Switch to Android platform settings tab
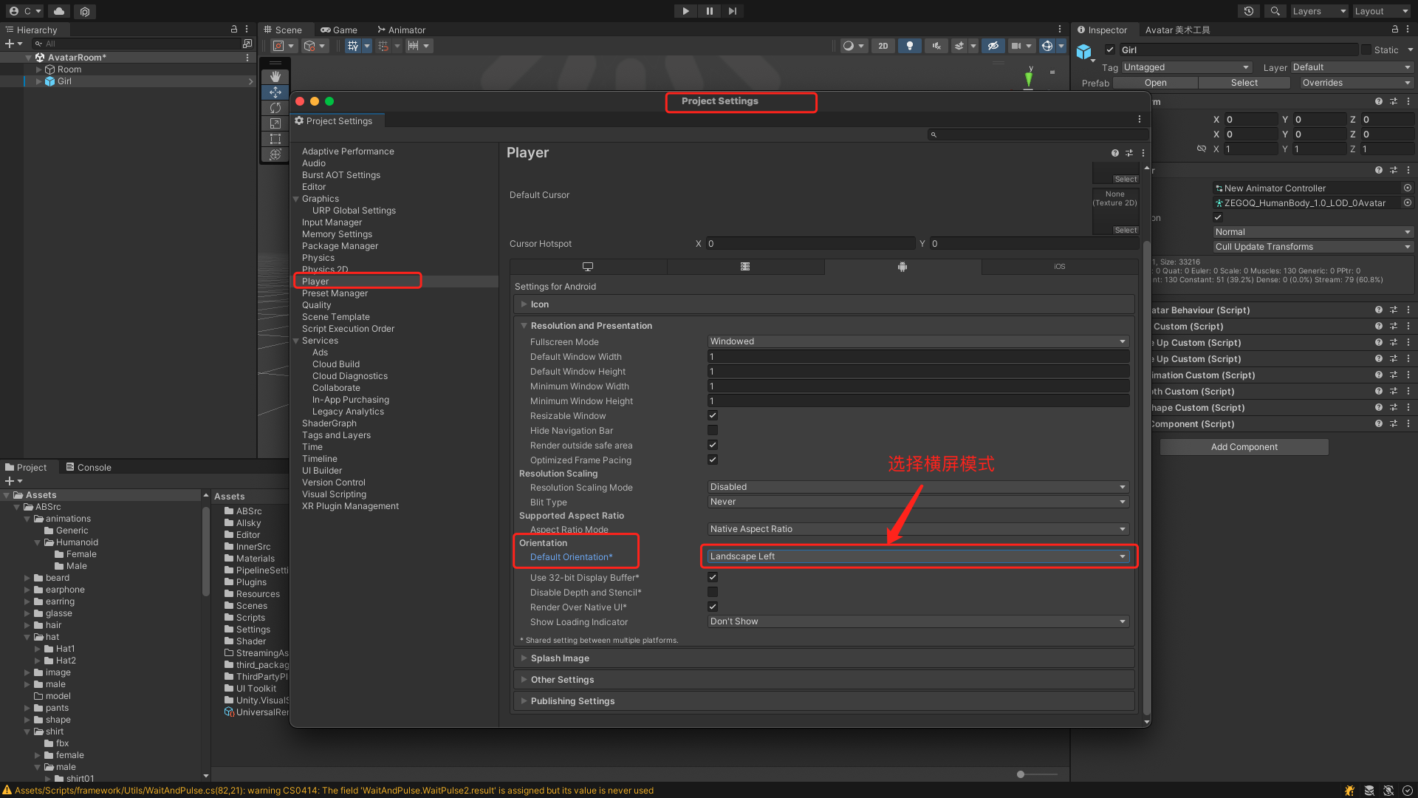 [x=902, y=267]
